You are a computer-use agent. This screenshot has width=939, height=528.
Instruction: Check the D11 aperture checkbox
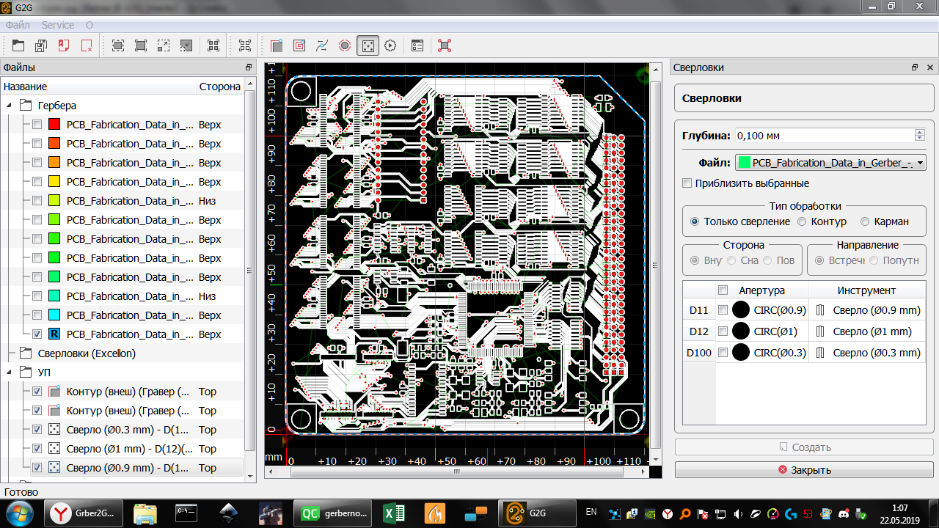click(x=723, y=310)
